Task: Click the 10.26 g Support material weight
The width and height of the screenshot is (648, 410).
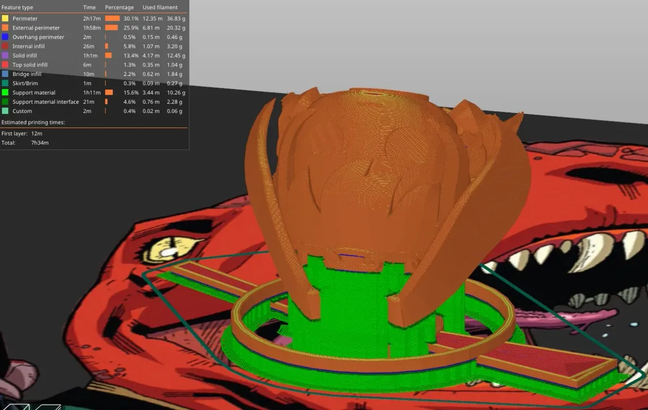Action: tap(176, 93)
